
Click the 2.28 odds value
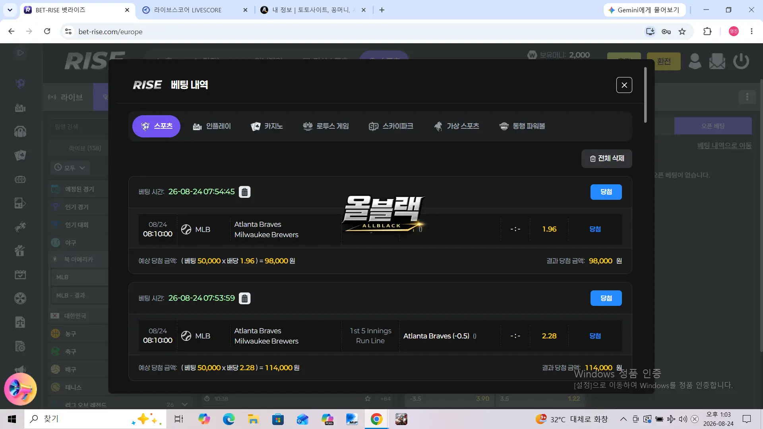(549, 336)
